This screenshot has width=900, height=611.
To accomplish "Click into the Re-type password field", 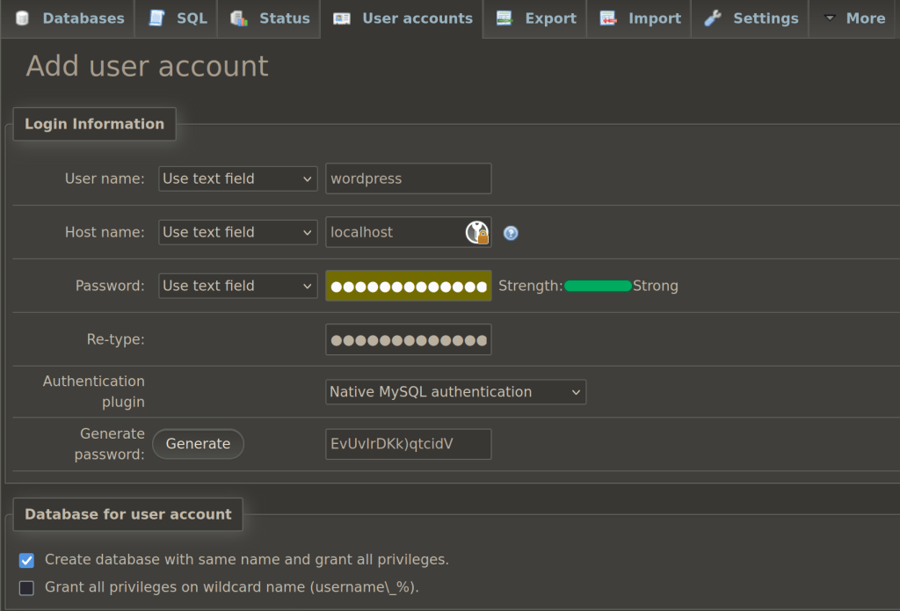I will 408,339.
